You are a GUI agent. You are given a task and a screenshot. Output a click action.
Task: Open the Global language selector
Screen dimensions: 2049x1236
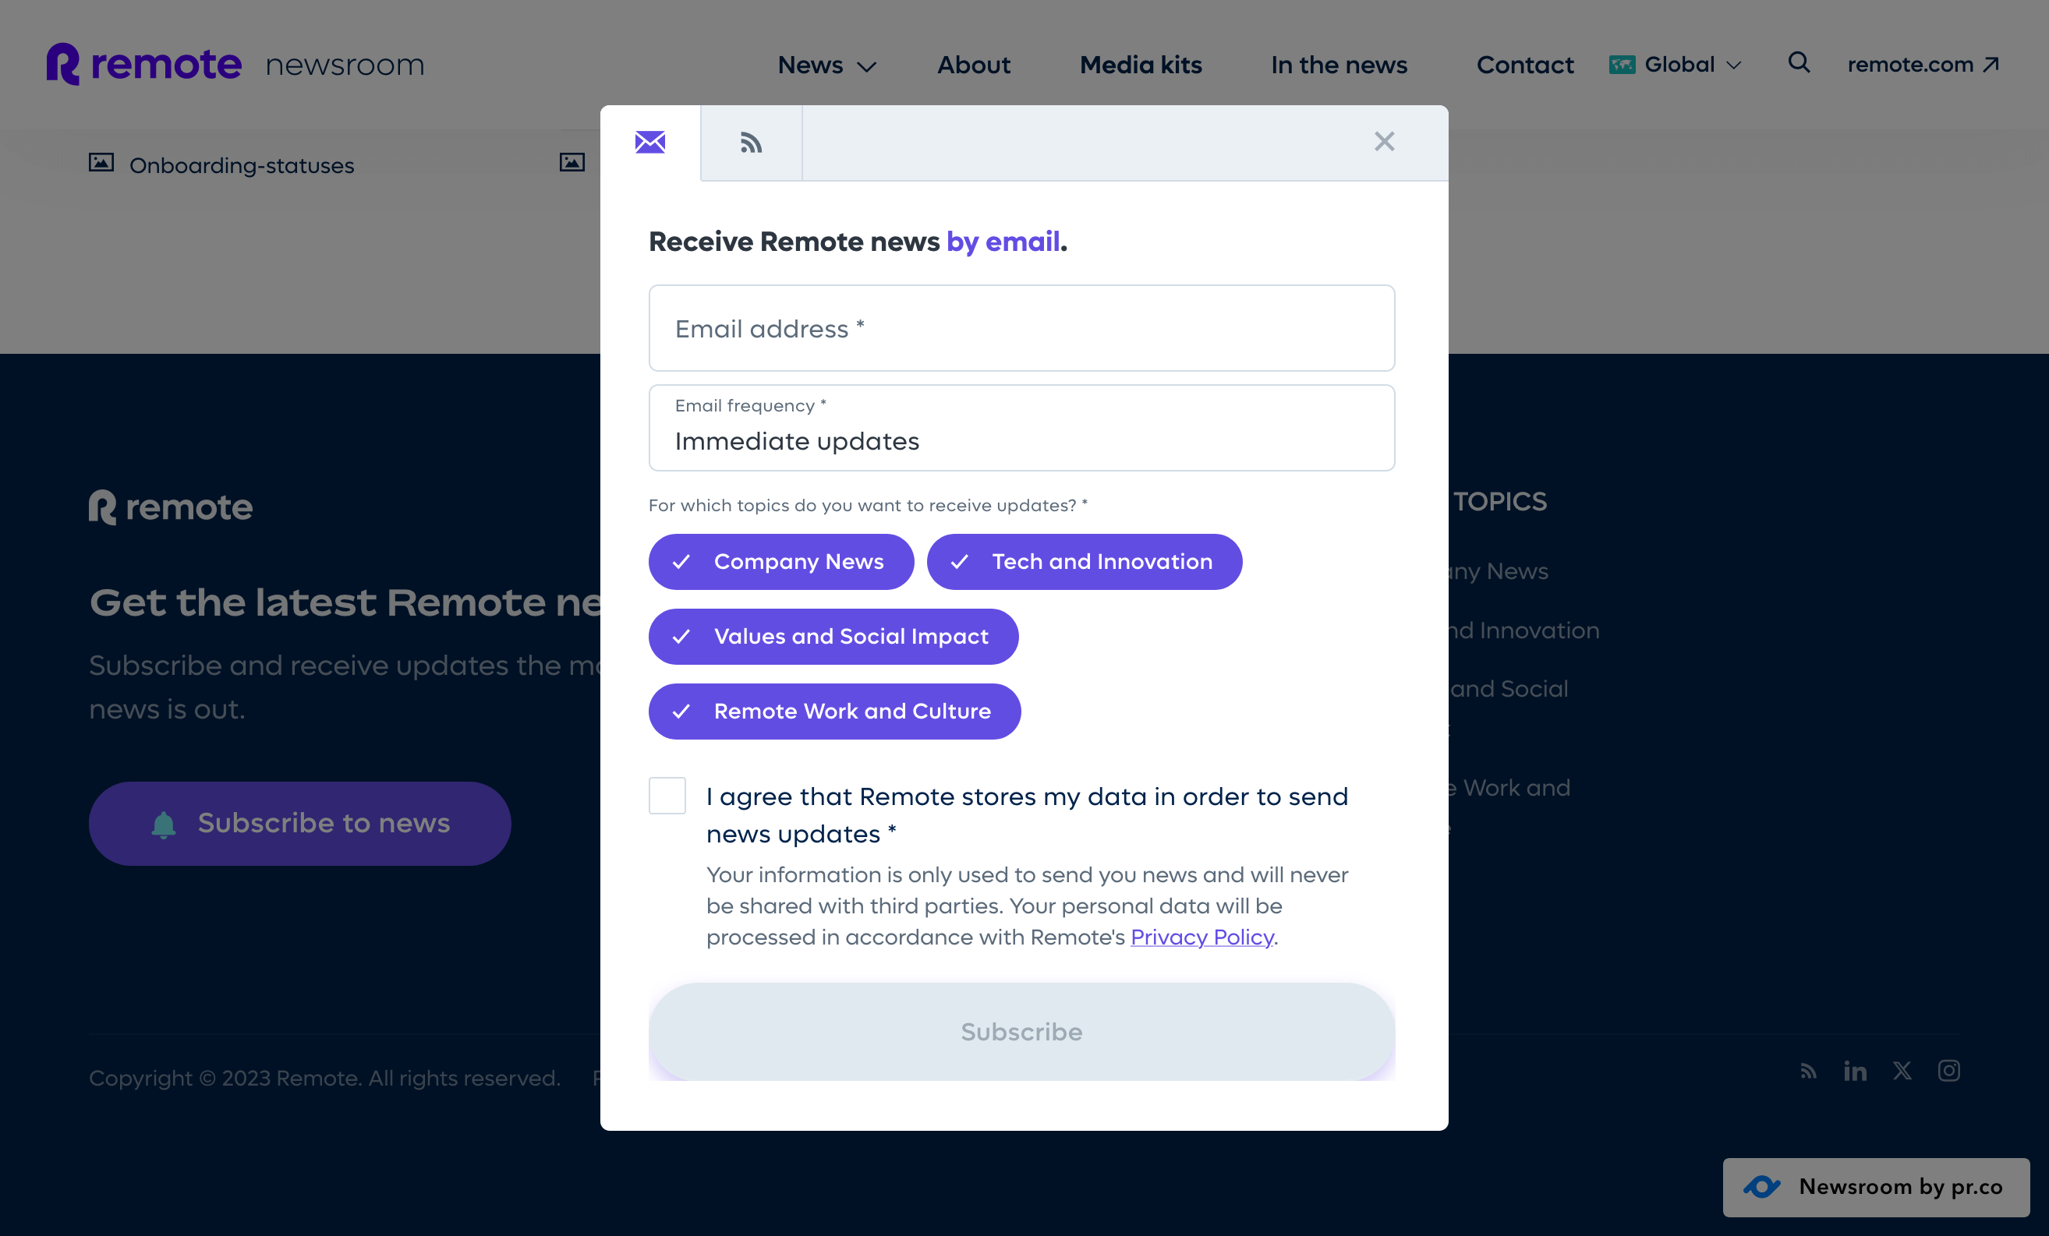click(x=1674, y=64)
